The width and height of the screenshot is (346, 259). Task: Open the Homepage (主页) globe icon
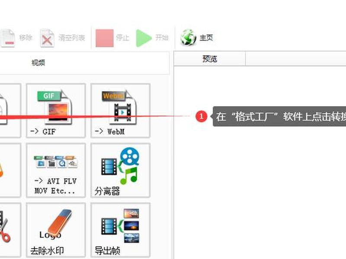pos(188,38)
